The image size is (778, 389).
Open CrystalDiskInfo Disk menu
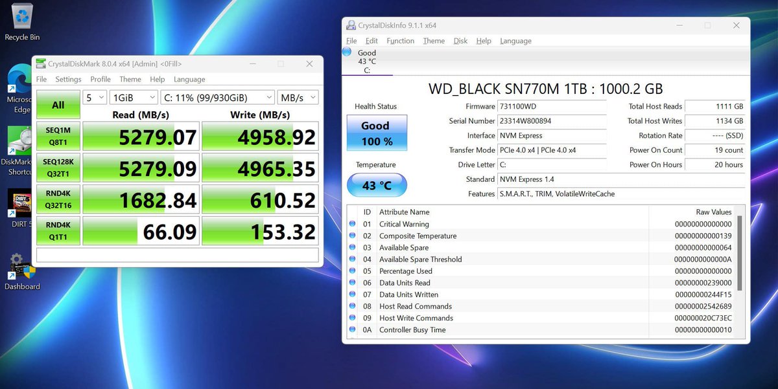[460, 41]
